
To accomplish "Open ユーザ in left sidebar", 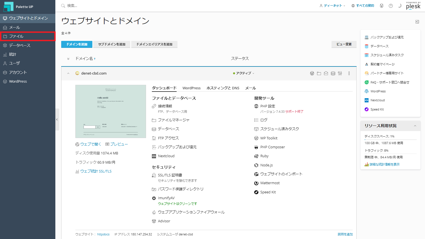I will coord(28,63).
